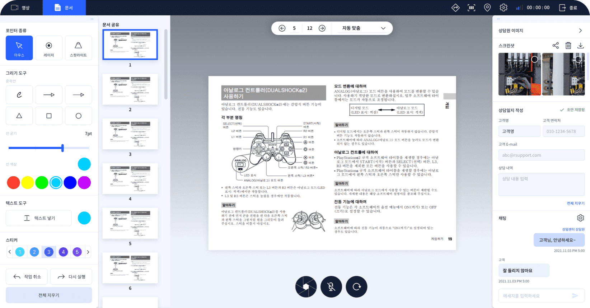
Task: Click the 고객 E-mail input field
Action: point(542,155)
